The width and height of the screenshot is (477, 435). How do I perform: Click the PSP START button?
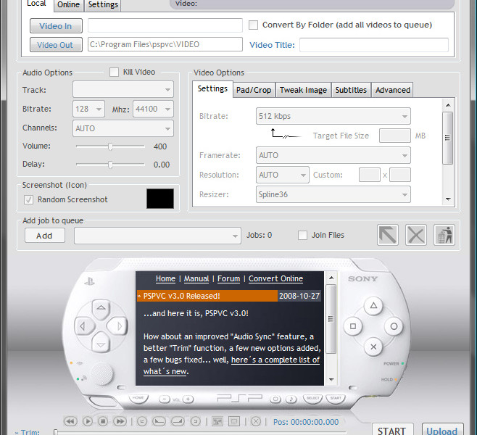[x=336, y=399]
